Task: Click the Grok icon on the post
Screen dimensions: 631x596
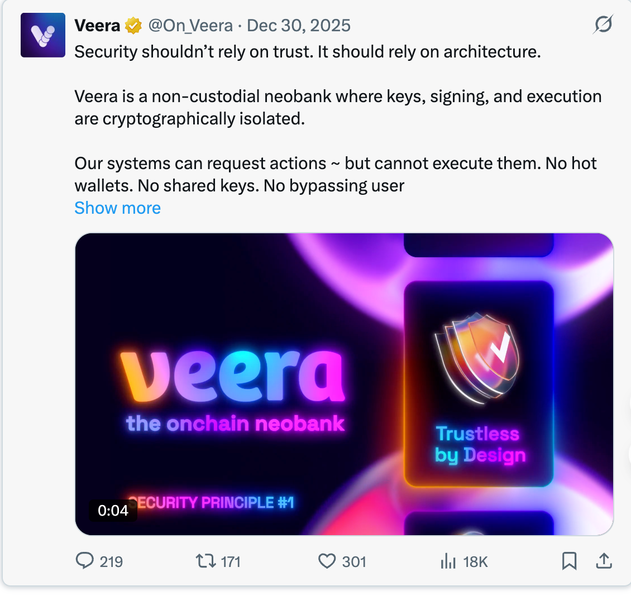Action: [x=603, y=25]
